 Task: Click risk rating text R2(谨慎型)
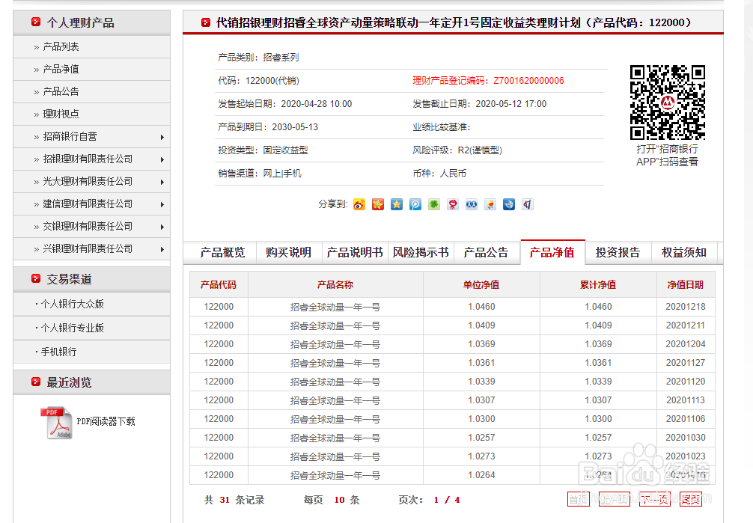coord(480,150)
